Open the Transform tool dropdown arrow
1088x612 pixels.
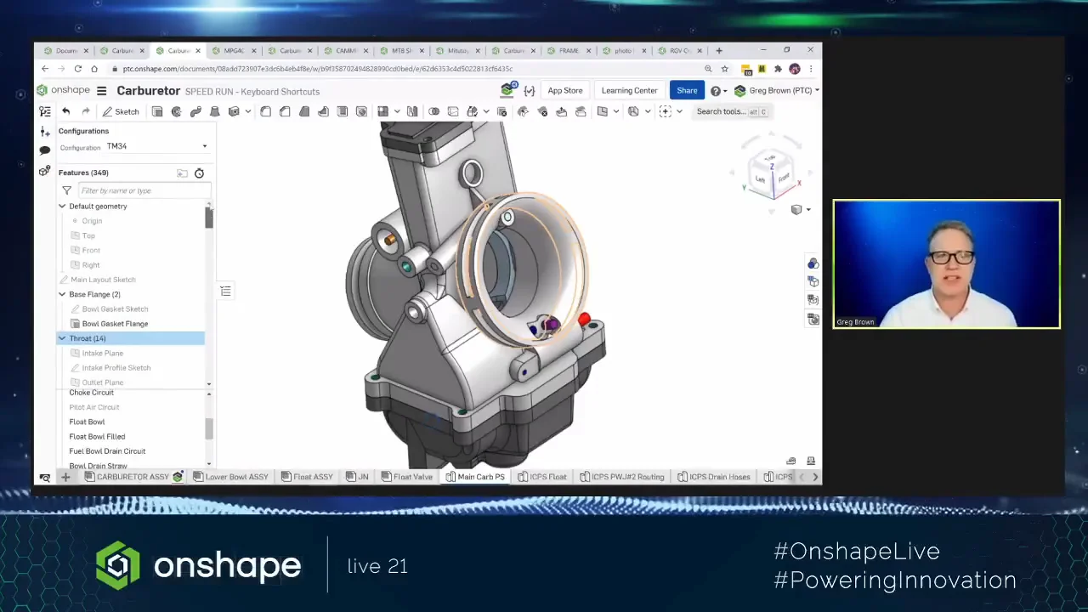(x=485, y=111)
